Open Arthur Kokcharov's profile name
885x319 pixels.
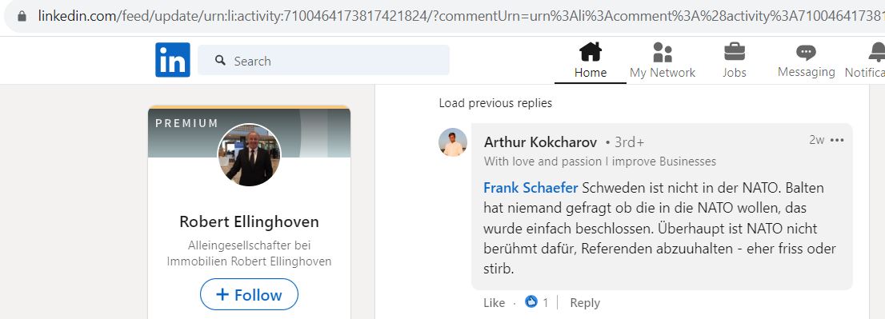541,142
